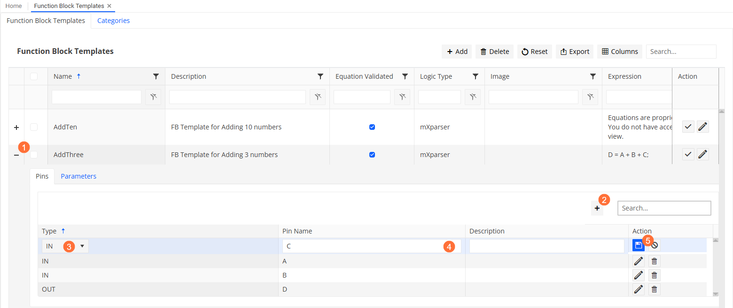Open the Parameters tab
This screenshot has width=733, height=308.
(78, 176)
